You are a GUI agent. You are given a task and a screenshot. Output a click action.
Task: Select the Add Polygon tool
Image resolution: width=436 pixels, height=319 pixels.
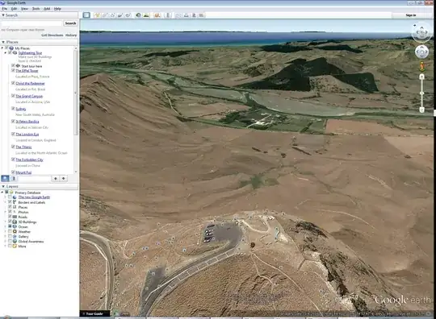tap(105, 15)
